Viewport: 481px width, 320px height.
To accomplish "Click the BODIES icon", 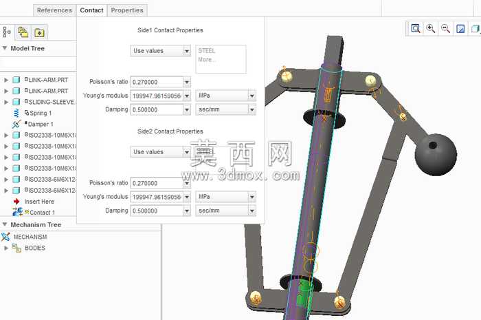I will pos(16,248).
